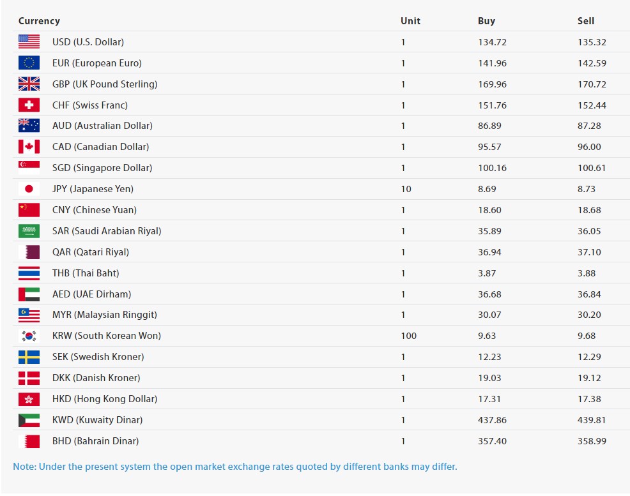Click the Japanese flag icon
Image resolution: width=630 pixels, height=496 pixels.
click(x=29, y=189)
